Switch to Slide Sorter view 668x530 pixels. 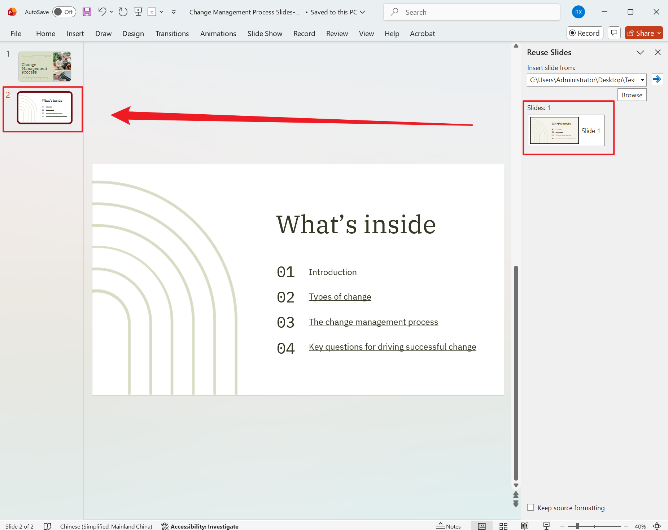503,526
